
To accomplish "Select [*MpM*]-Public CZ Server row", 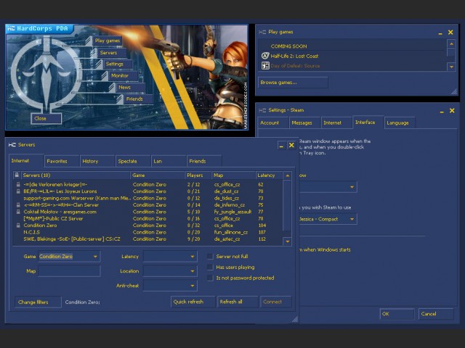I will pyautogui.click(x=147, y=218).
